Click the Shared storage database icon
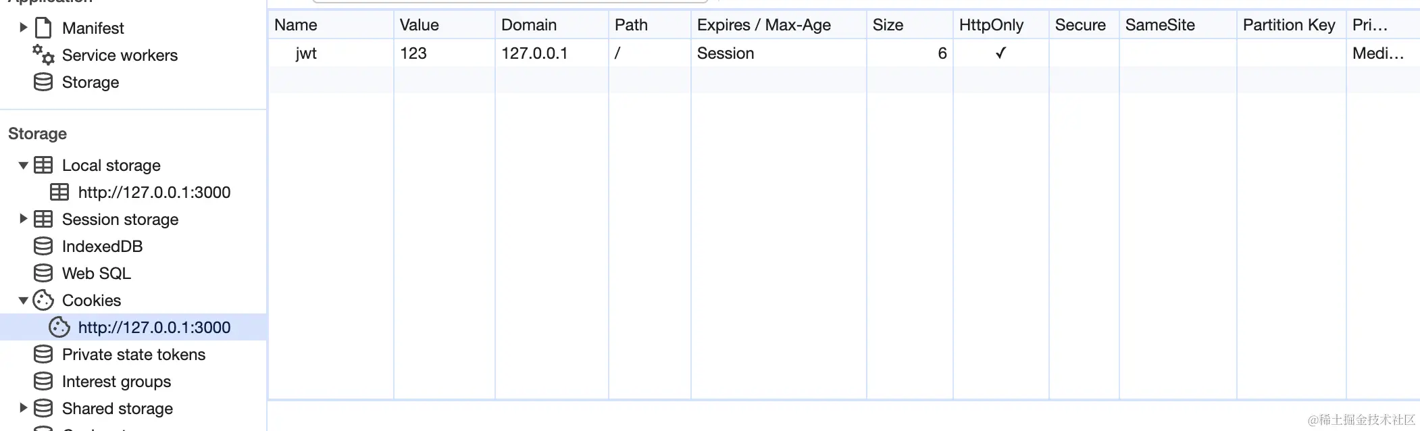This screenshot has height=431, width=1420. coord(43,408)
